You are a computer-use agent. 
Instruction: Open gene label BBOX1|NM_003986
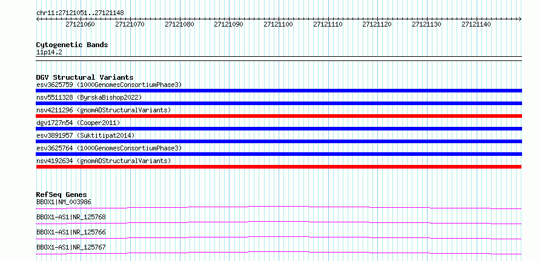[64, 202]
